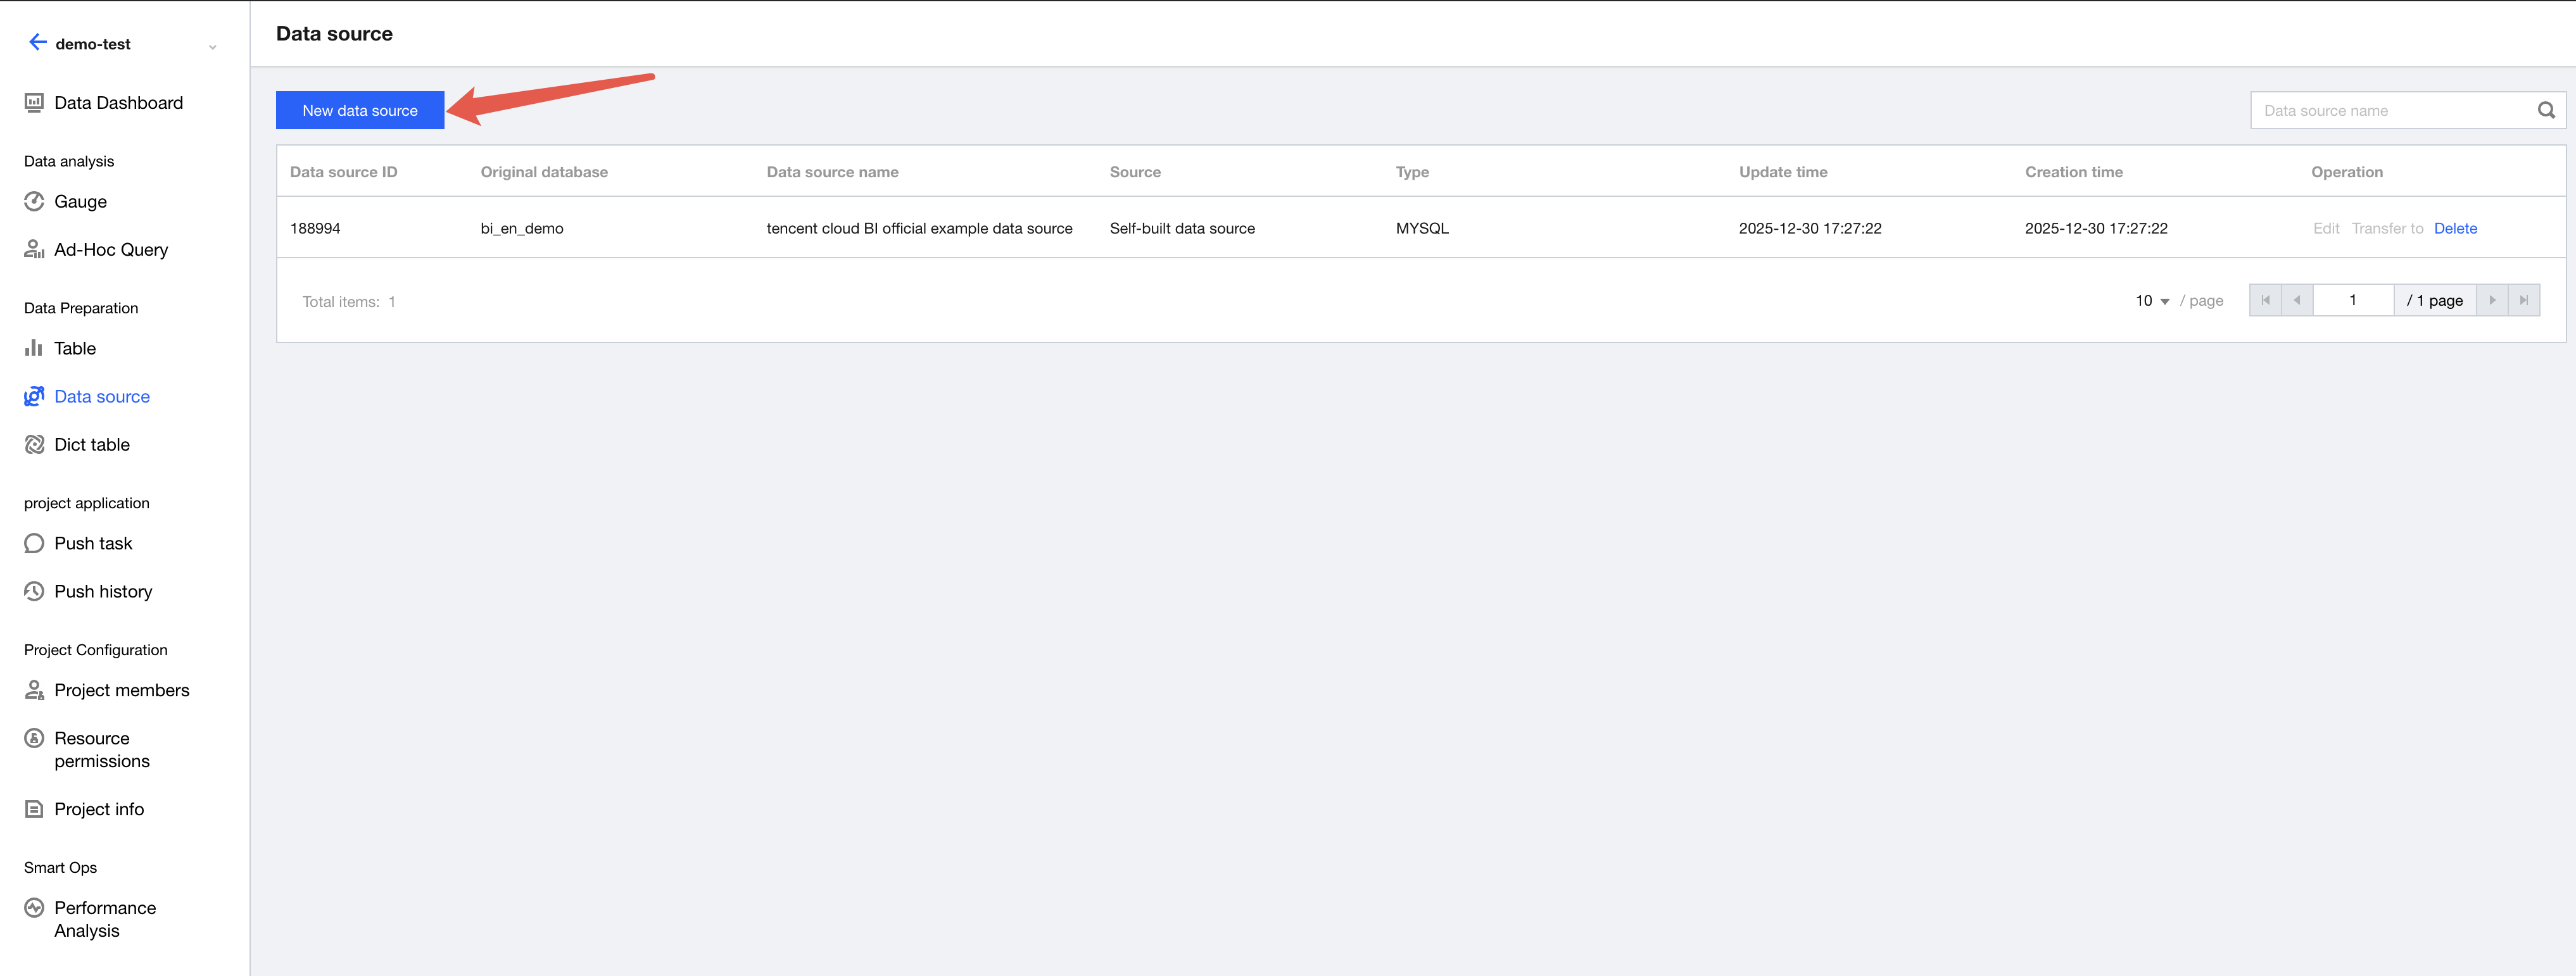Expand the demo-test project dropdown chevron
The image size is (2576, 976).
click(x=212, y=47)
